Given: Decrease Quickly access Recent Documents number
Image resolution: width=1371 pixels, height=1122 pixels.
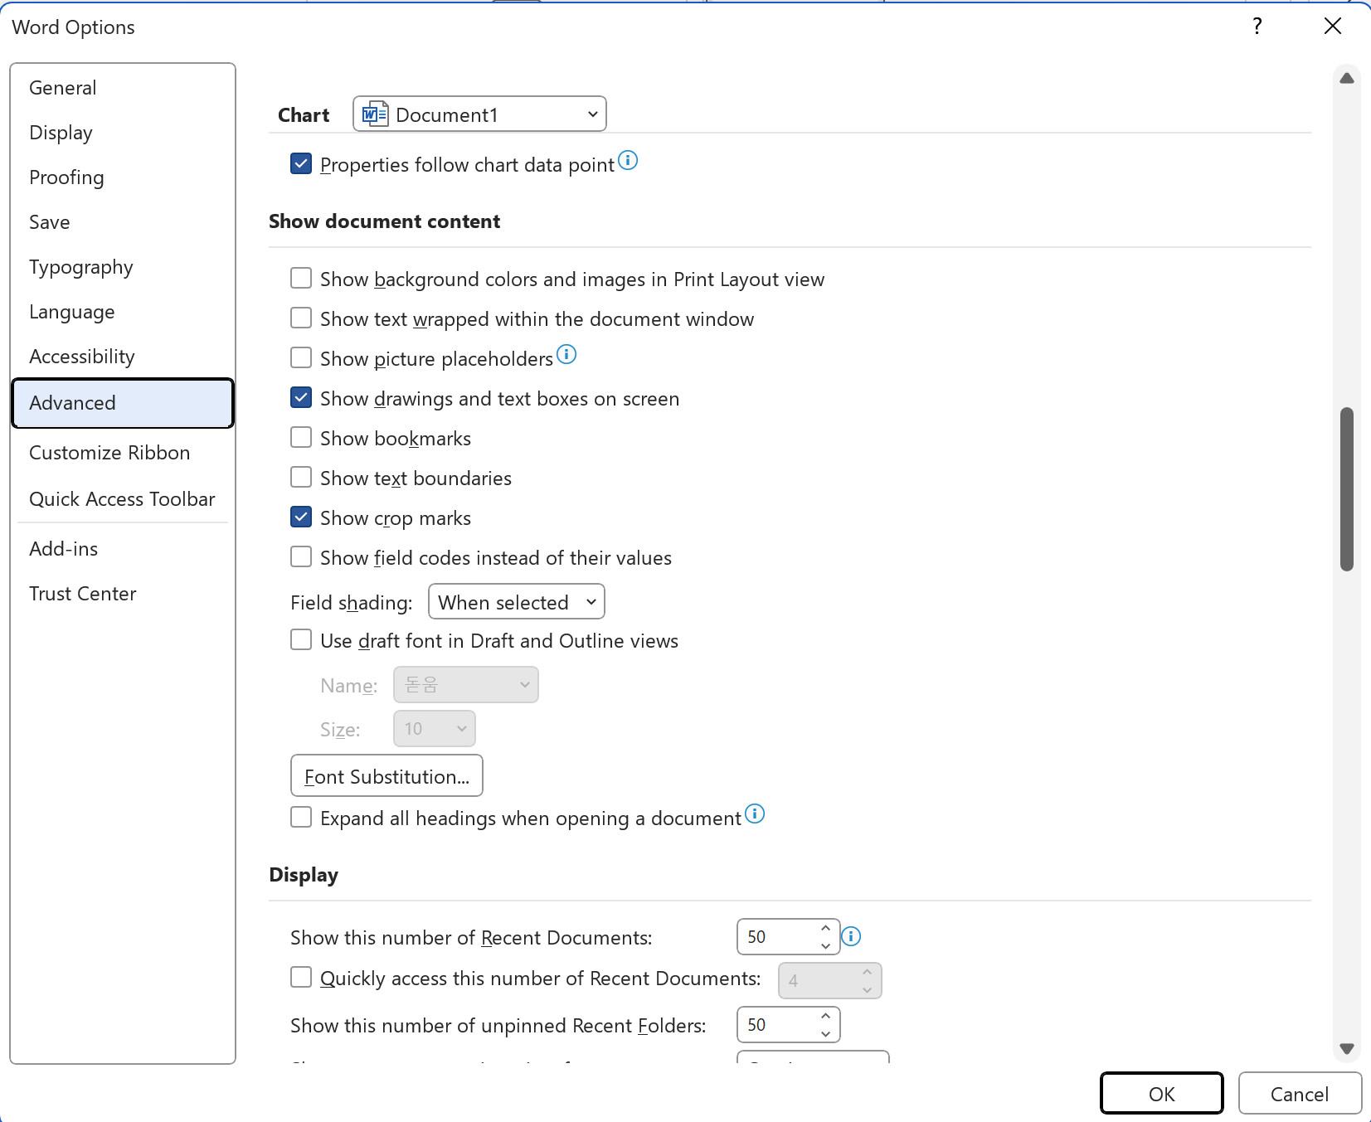Looking at the screenshot, I should point(867,989).
